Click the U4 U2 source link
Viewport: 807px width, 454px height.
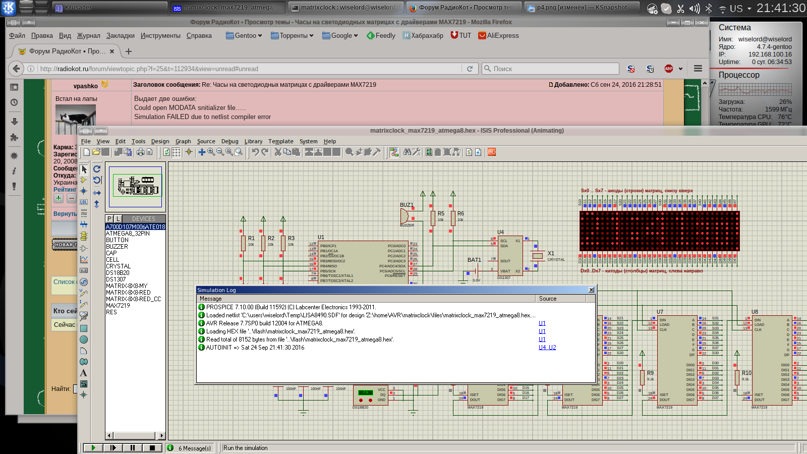point(547,348)
